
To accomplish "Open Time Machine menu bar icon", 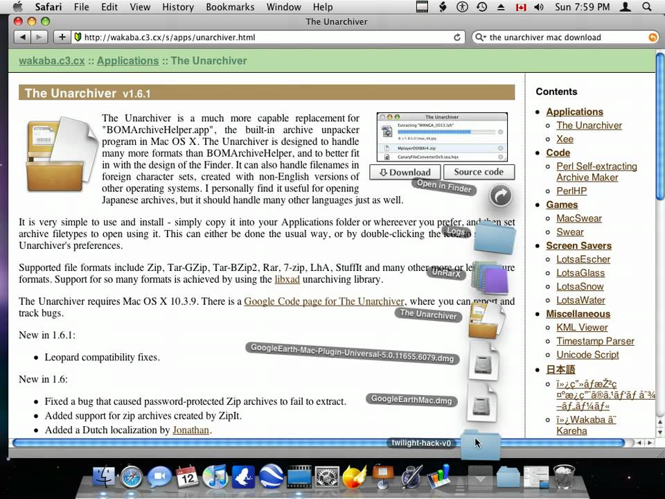I will tap(482, 7).
